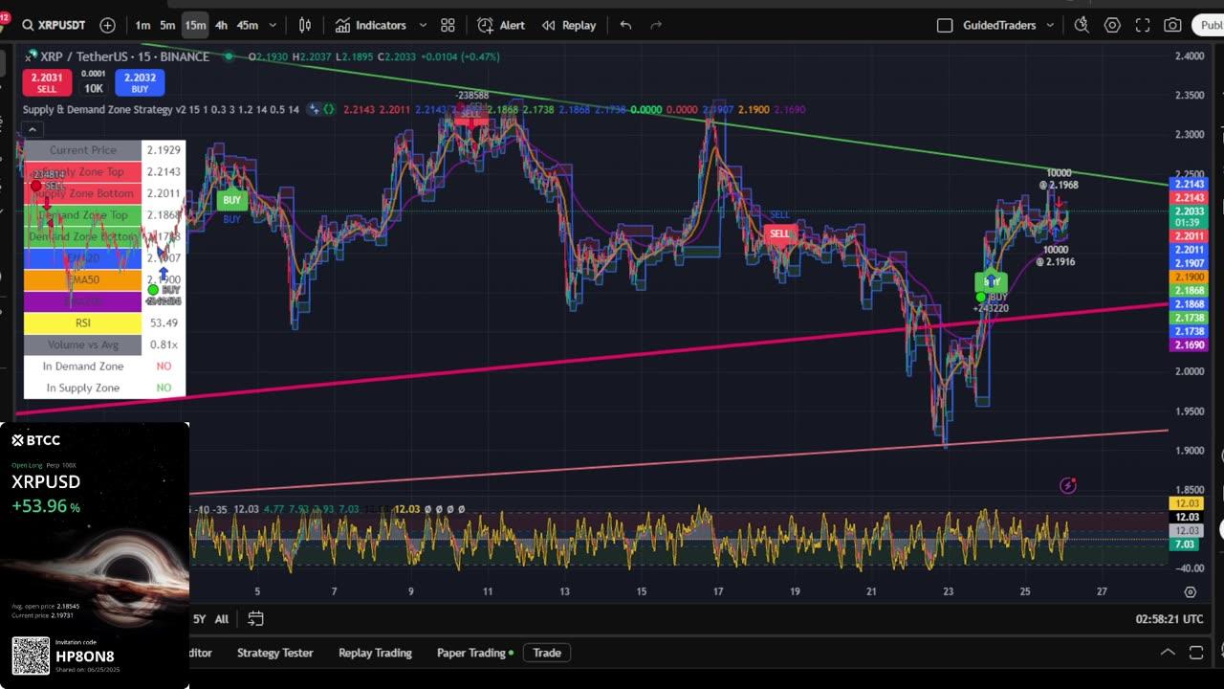Click the 02:58:21 UTC timezone clock

(1169, 619)
